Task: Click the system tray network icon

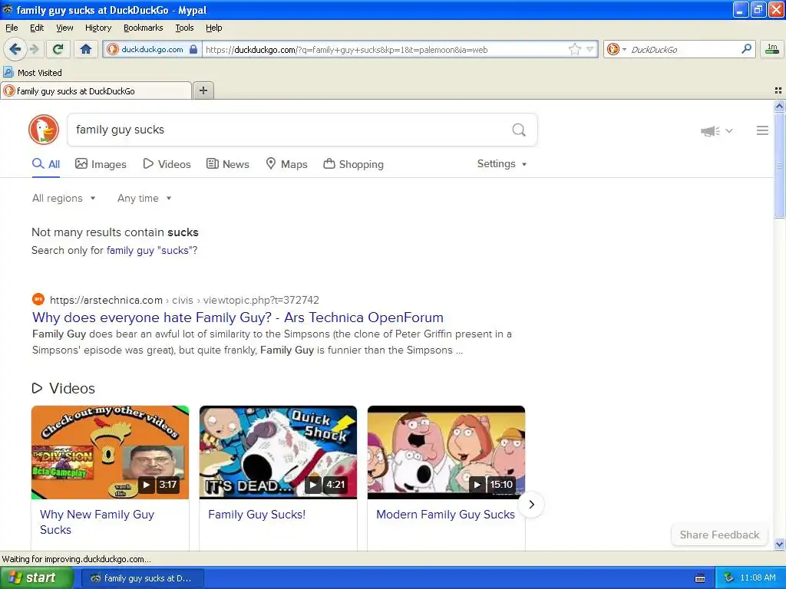Action: (729, 578)
